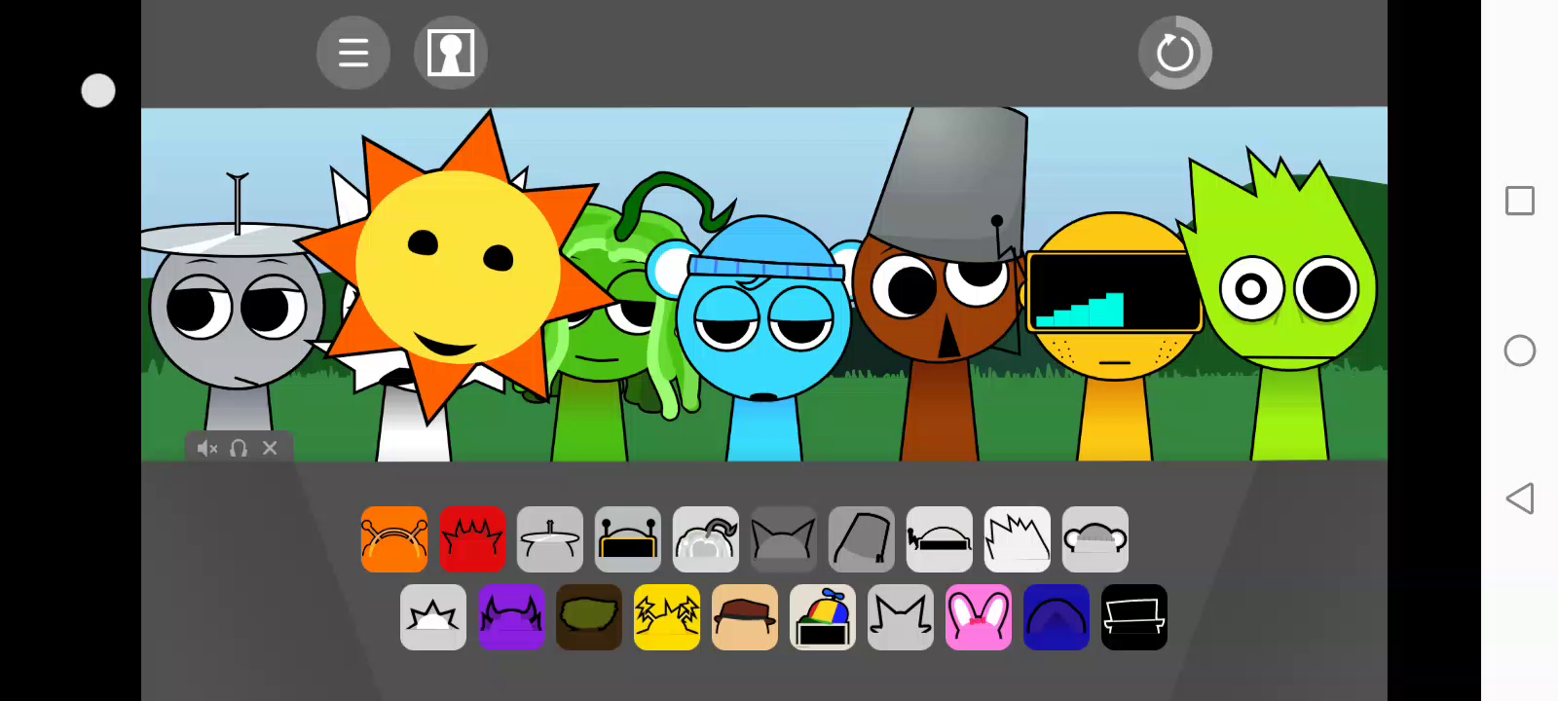Image resolution: width=1558 pixels, height=701 pixels.
Task: Select the pink bunny ears icon
Action: [979, 617]
